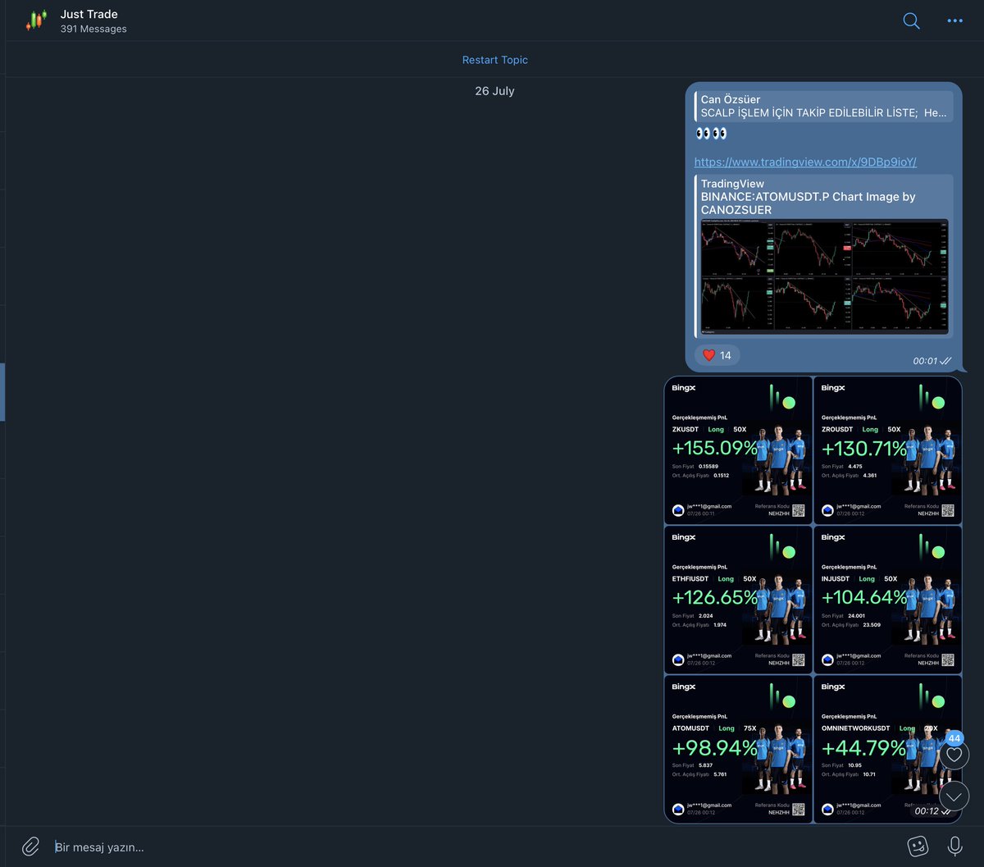
Task: Open the quoted Can Özsüer reply
Action: coord(823,107)
